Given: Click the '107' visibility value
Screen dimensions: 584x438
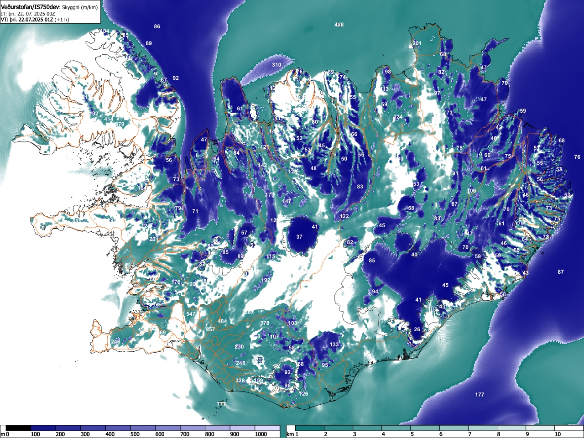Looking at the screenshot, I should click(x=274, y=337).
